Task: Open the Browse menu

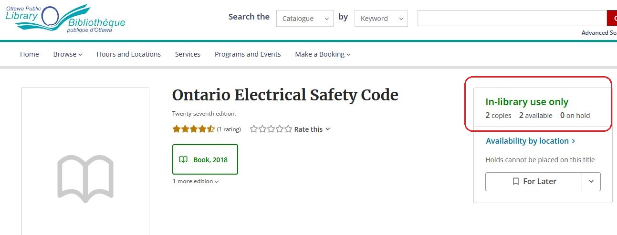Action: coord(68,54)
